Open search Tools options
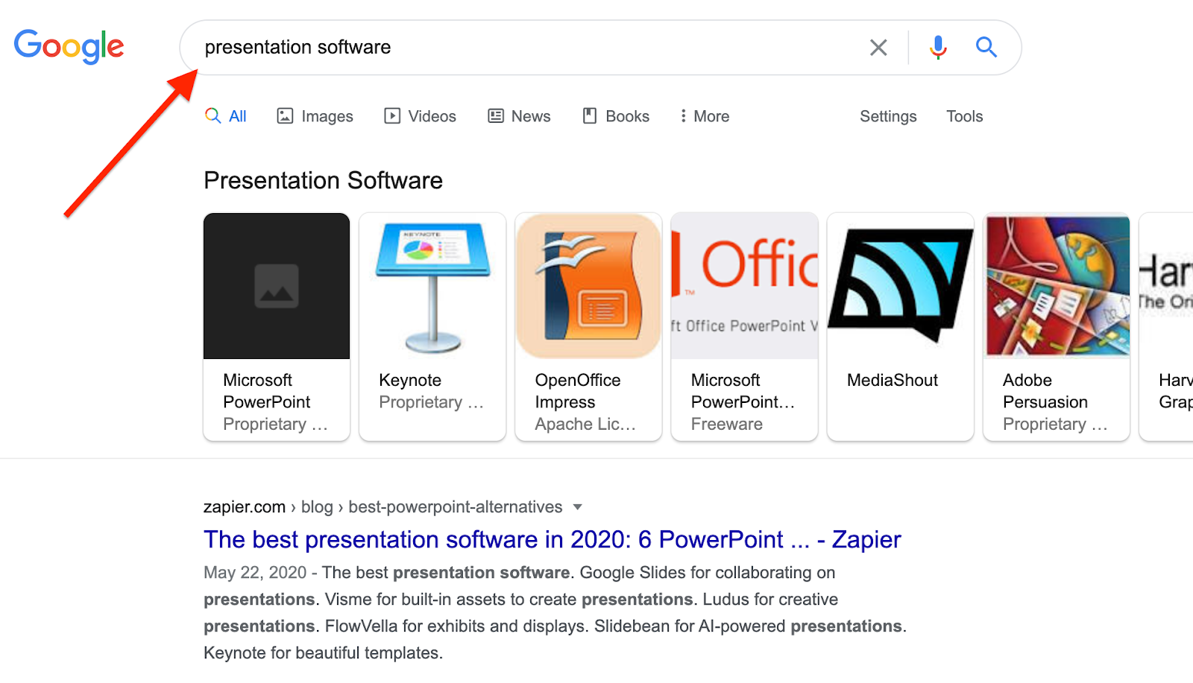Image resolution: width=1193 pixels, height=683 pixels. point(964,116)
